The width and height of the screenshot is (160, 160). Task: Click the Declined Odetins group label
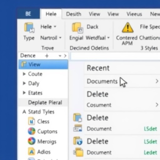coord(89,48)
